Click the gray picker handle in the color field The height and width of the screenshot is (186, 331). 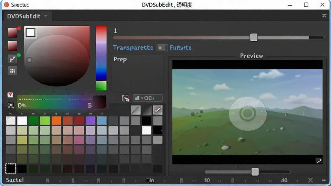(x=29, y=60)
